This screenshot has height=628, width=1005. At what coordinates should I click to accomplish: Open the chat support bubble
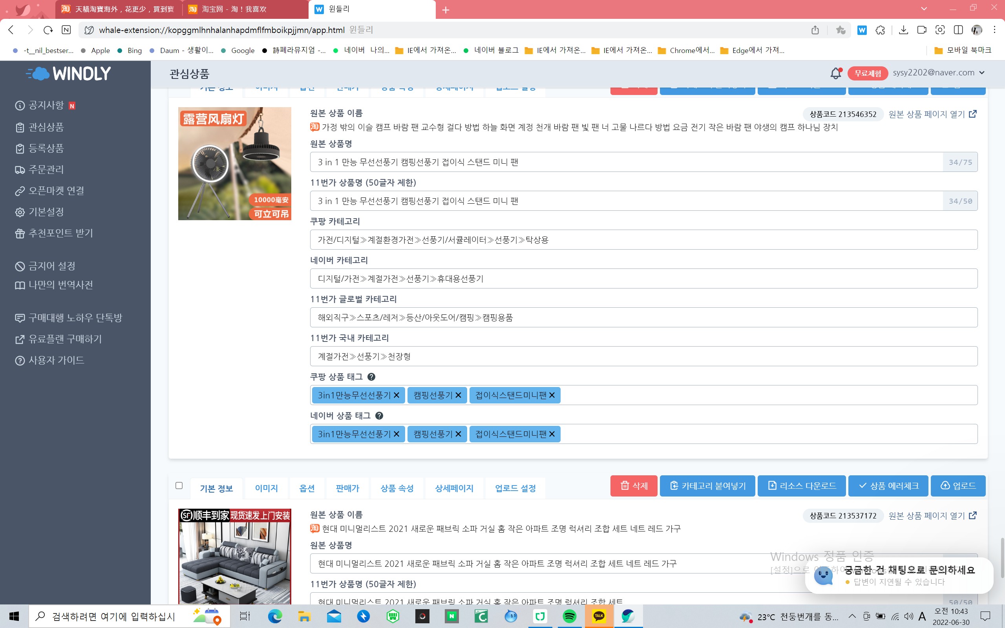[899, 576]
